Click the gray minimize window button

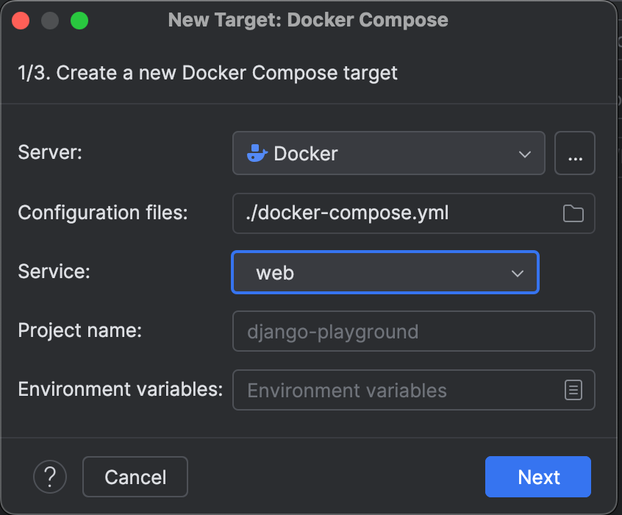[50, 21]
